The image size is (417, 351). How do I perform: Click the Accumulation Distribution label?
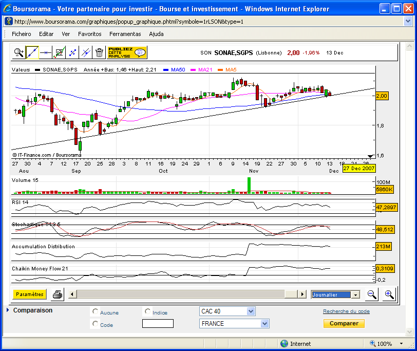coord(43,246)
